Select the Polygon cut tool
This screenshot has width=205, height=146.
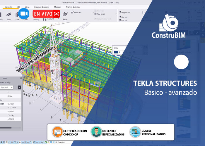click(124, 12)
